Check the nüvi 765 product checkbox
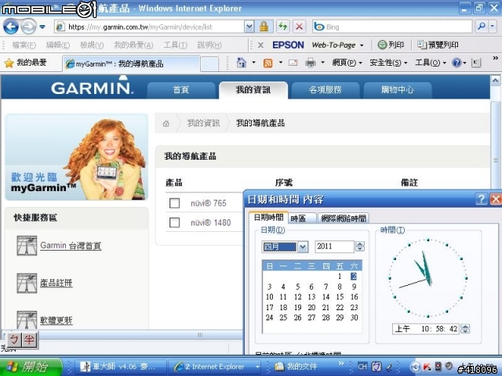 (174, 203)
